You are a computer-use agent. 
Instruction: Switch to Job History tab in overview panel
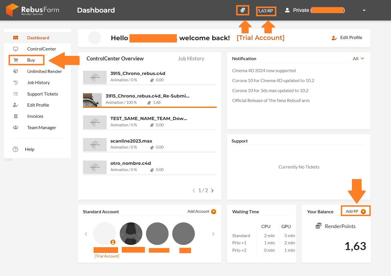[191, 58]
